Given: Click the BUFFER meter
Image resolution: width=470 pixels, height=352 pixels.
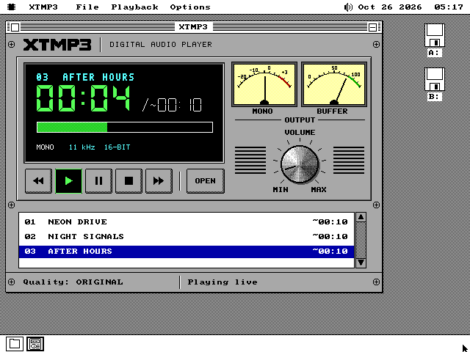Looking at the screenshot, I should point(334,84).
